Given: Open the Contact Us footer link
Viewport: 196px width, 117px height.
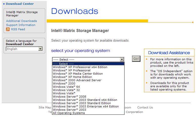Looking at the screenshot, I should tap(145, 107).
